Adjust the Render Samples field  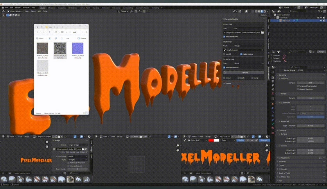pos(311,98)
